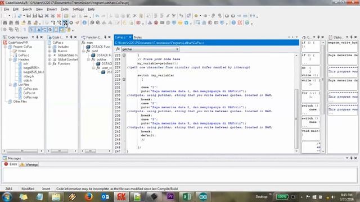Select stdio.h in the Headers list
This screenshot has height=202, width=360.
[28, 80]
